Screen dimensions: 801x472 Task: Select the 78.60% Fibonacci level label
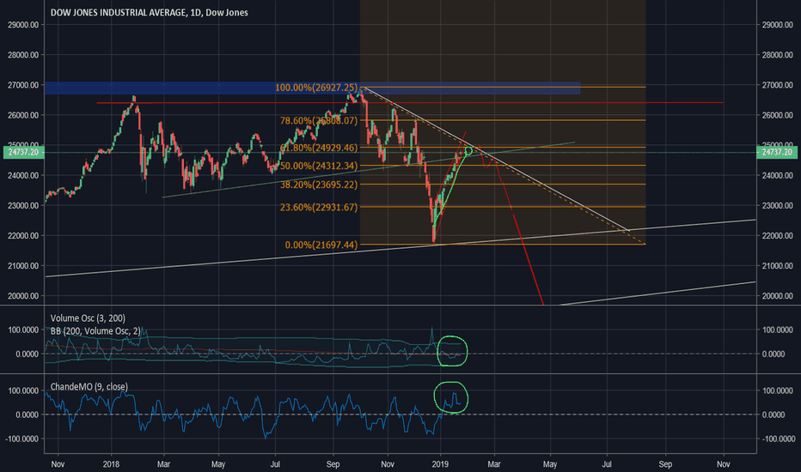[319, 120]
